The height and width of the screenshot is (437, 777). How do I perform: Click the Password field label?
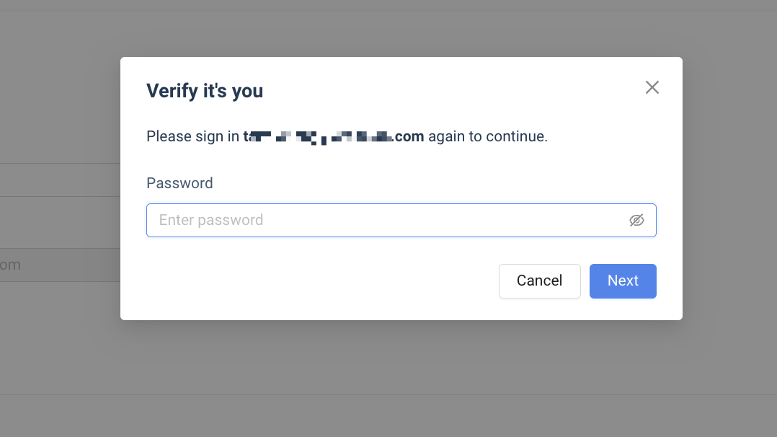[x=179, y=183]
